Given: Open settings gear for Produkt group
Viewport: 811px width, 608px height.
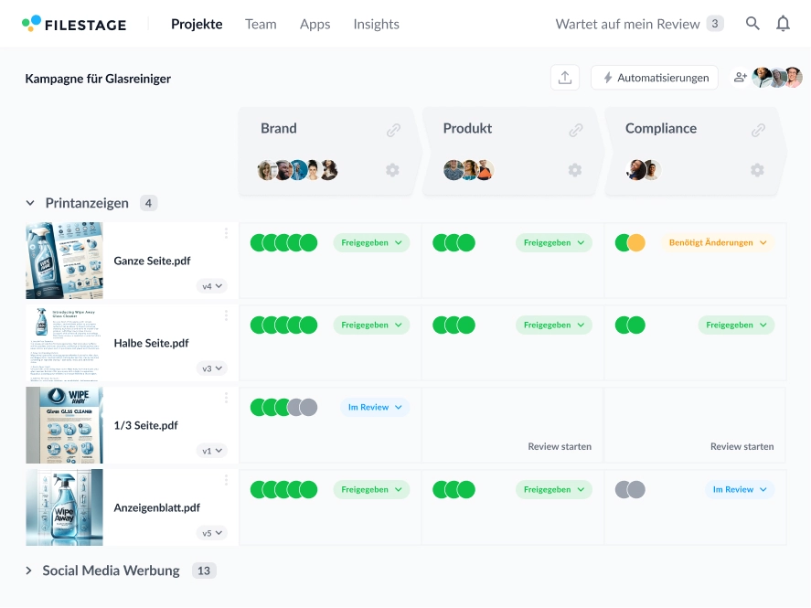Looking at the screenshot, I should 575,170.
